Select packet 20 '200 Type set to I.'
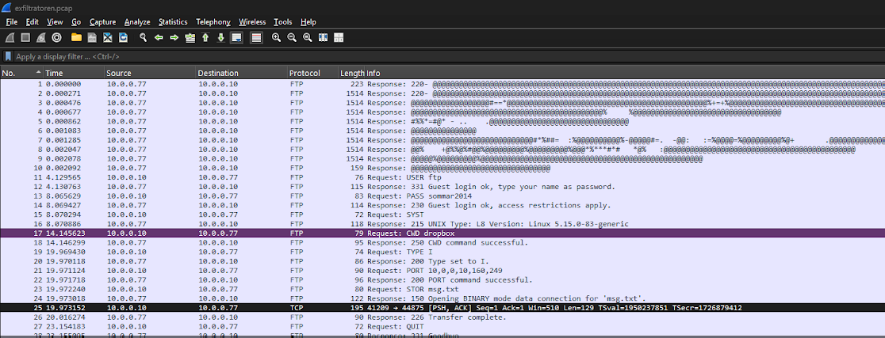Viewport: 885px width, 338px height. click(442, 261)
